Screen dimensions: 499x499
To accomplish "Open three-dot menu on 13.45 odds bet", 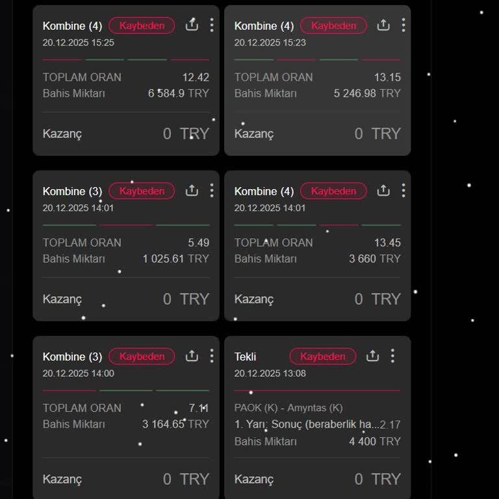I will (x=403, y=190).
